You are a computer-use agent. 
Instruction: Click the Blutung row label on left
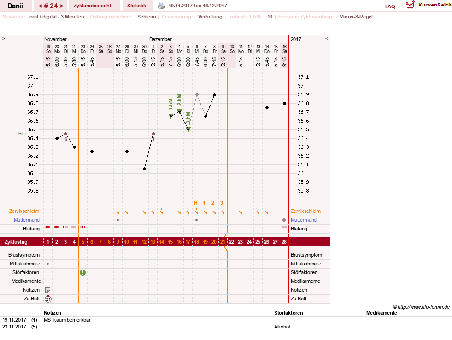pos(31,229)
